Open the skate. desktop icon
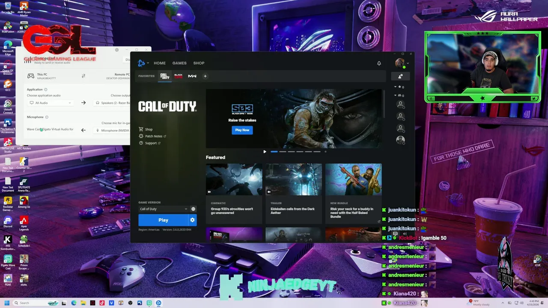Image resolution: width=548 pixels, height=308 pixels. click(24, 280)
